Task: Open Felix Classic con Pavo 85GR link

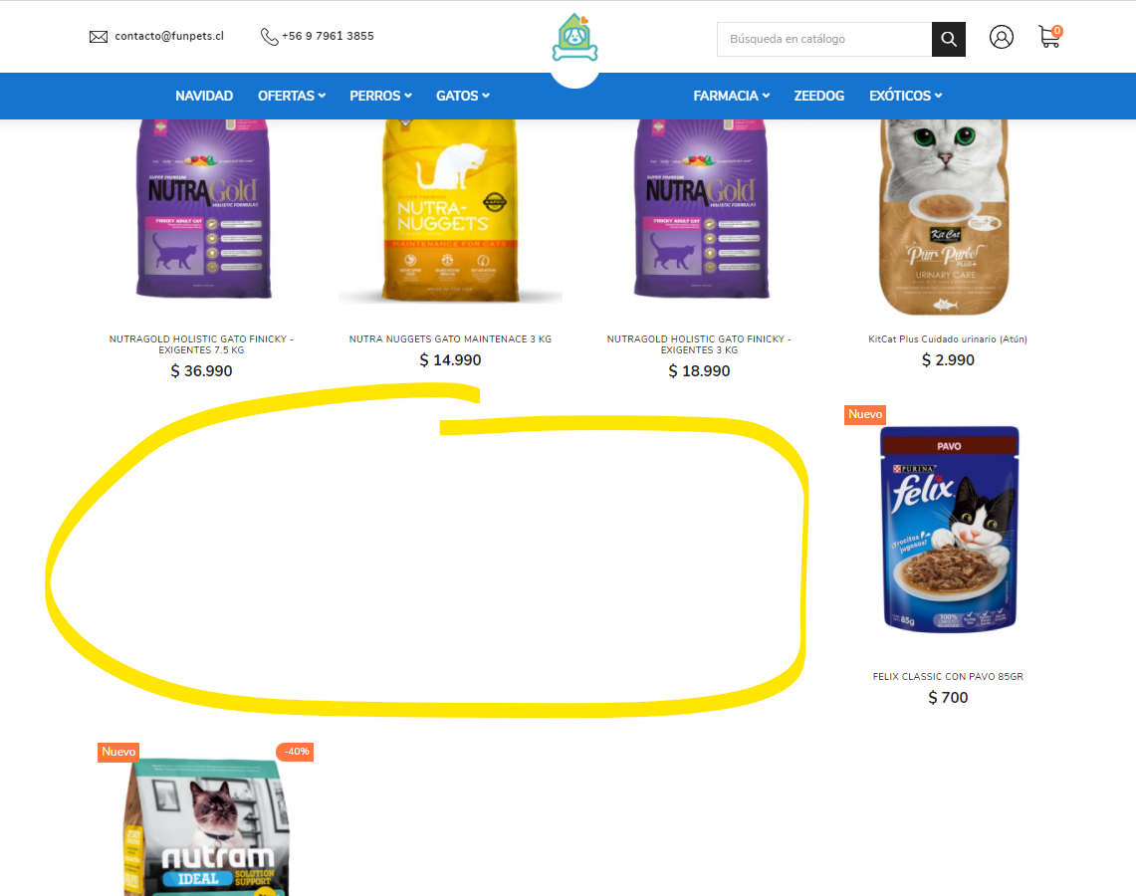Action: [x=948, y=677]
